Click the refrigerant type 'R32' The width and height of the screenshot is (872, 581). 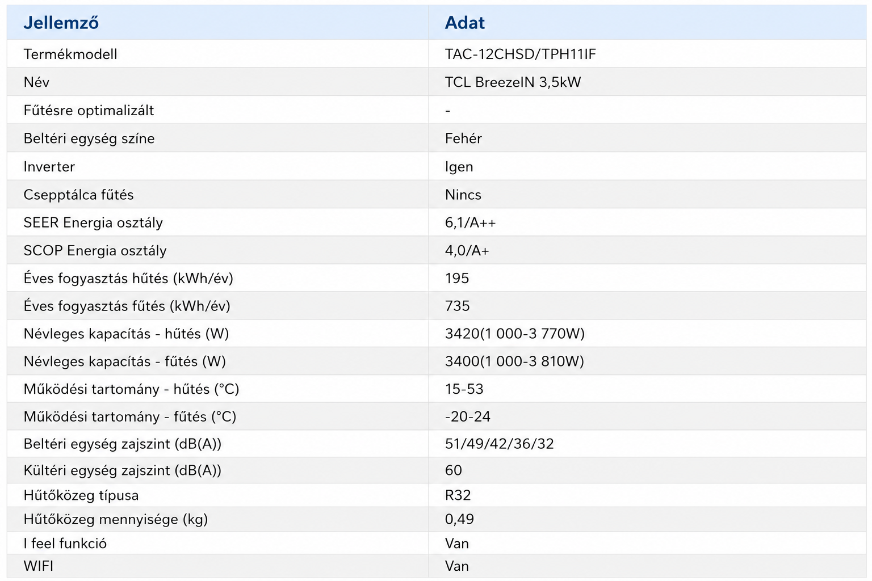tap(458, 495)
